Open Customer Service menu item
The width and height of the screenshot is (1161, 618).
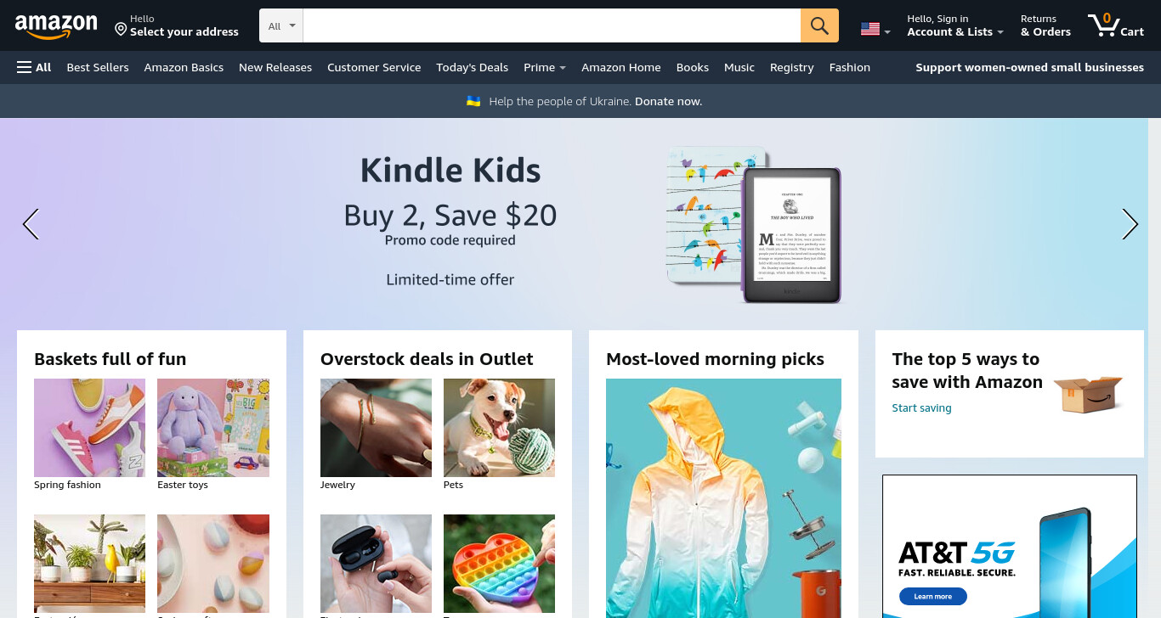(x=374, y=67)
